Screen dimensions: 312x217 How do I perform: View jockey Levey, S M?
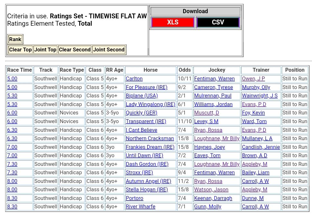206,122
